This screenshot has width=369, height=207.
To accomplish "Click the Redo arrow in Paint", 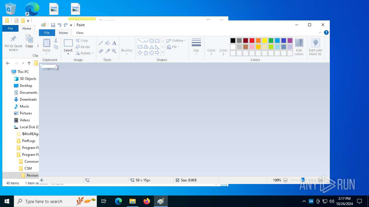I will (66, 25).
